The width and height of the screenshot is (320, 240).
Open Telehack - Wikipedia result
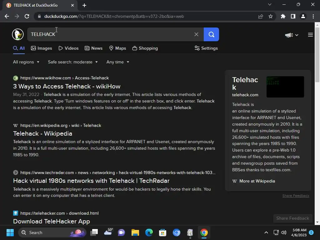(x=42, y=133)
